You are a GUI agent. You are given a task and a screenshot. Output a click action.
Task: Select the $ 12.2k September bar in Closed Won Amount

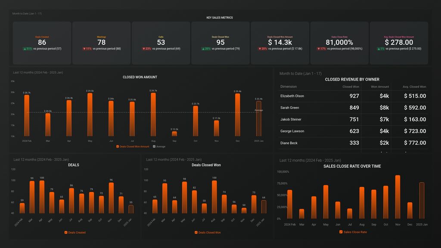pyautogui.click(x=174, y=134)
